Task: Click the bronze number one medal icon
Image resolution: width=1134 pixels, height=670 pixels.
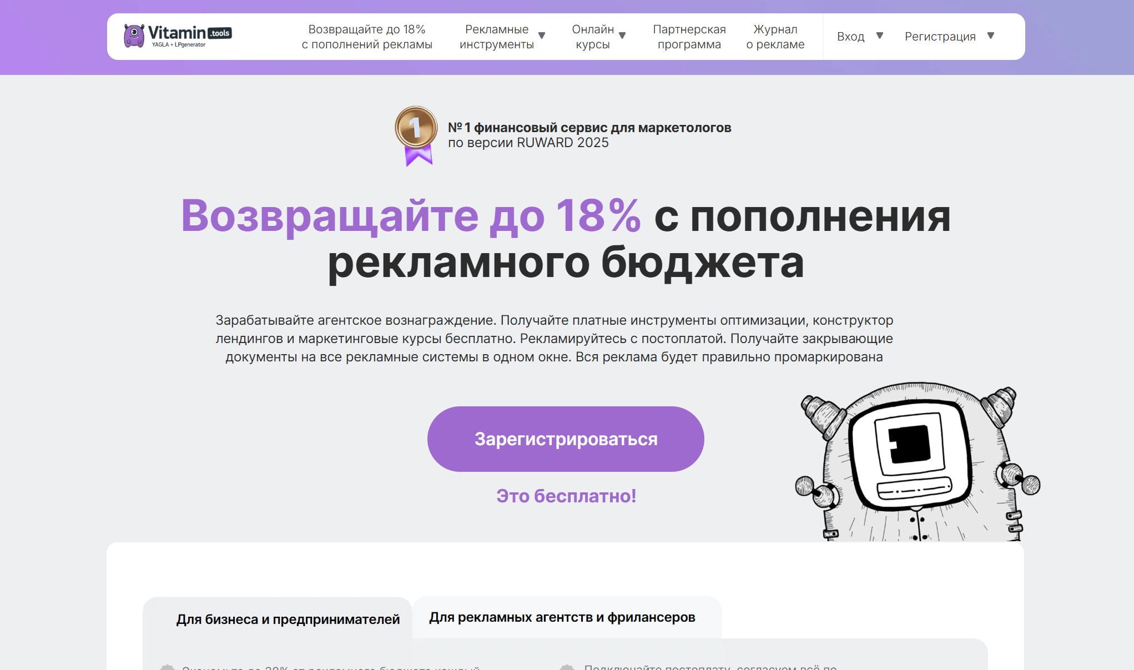Action: coord(415,127)
